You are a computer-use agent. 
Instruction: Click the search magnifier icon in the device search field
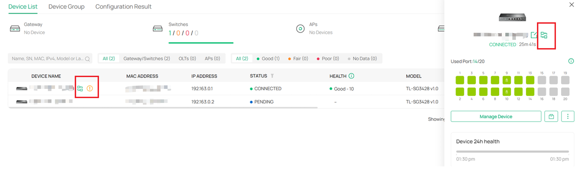(87, 59)
